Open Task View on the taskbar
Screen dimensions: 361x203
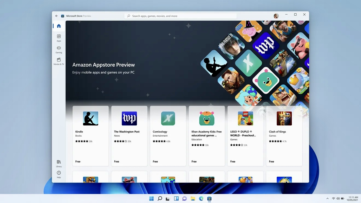[168, 199]
